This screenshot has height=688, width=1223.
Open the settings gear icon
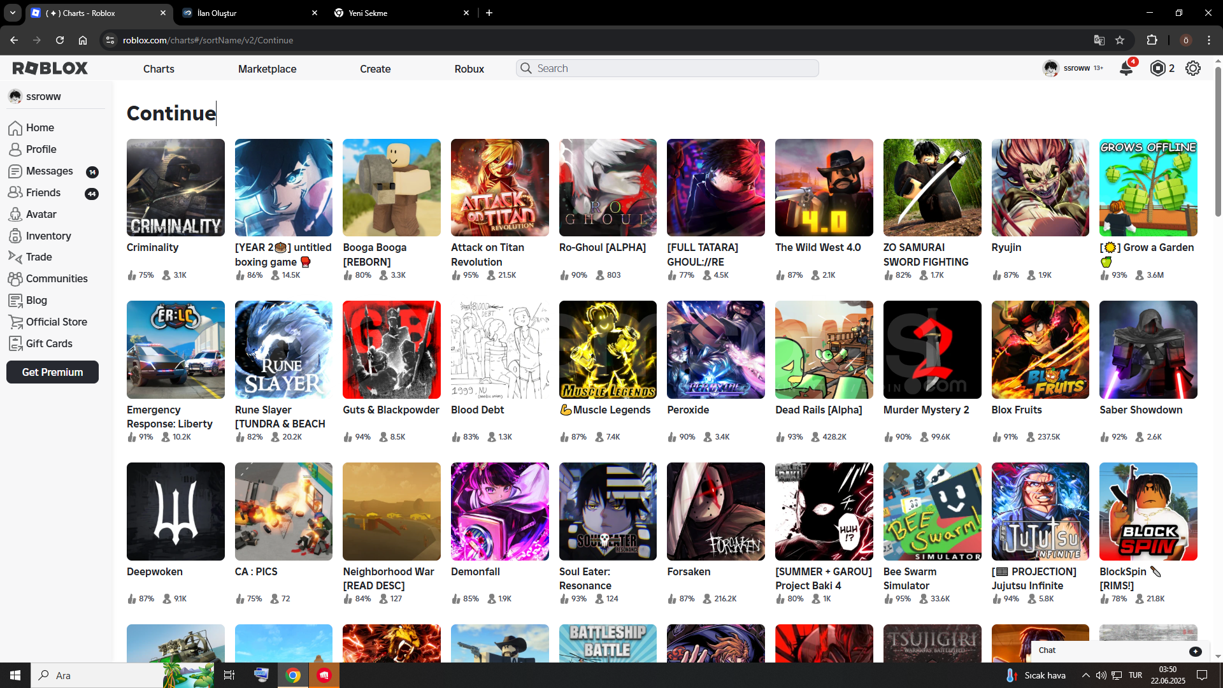(x=1193, y=68)
